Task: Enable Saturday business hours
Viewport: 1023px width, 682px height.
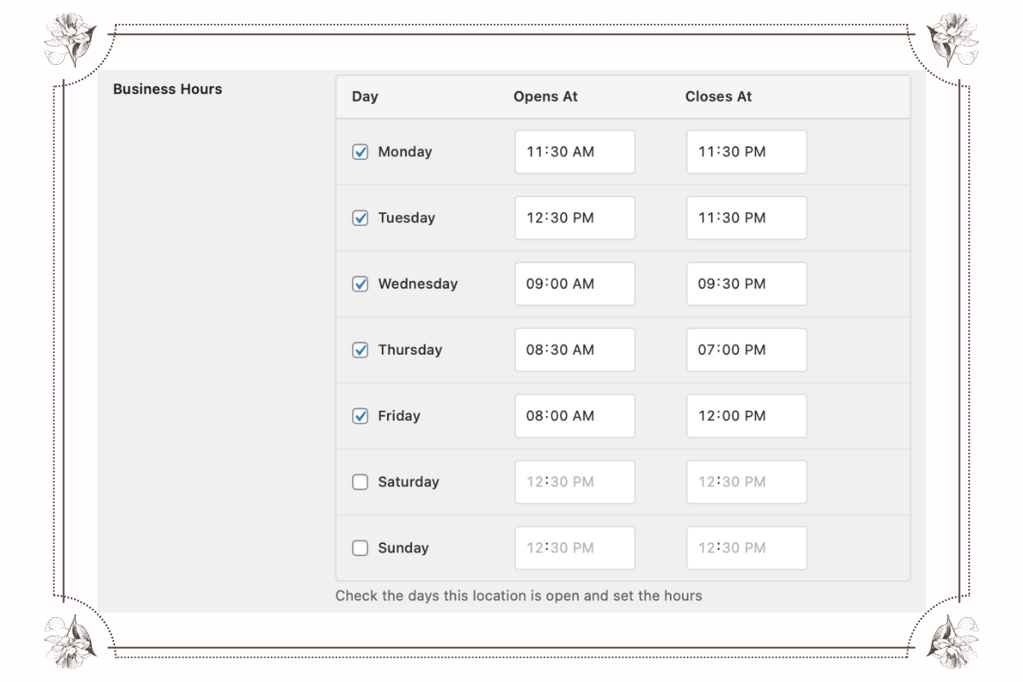Action: tap(360, 482)
